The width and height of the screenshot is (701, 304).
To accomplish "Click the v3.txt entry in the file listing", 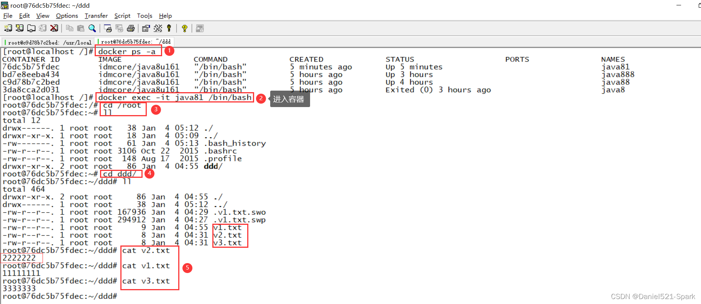I will click(x=228, y=243).
